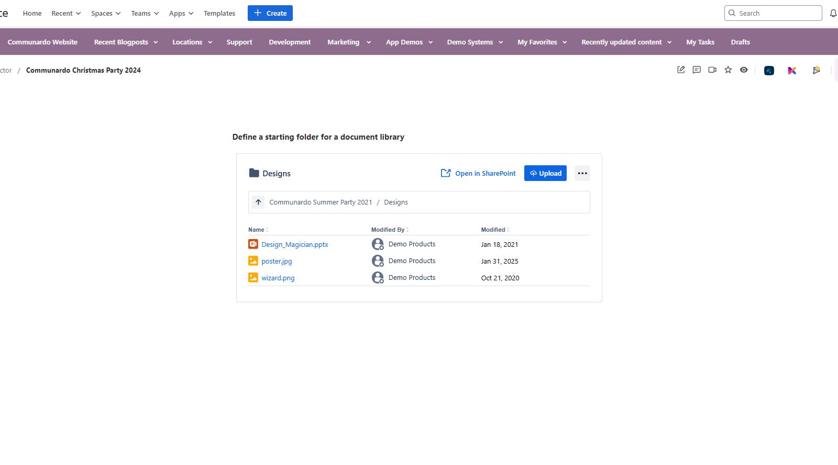Expand the Spaces dropdown
The width and height of the screenshot is (838, 465).
tap(106, 13)
